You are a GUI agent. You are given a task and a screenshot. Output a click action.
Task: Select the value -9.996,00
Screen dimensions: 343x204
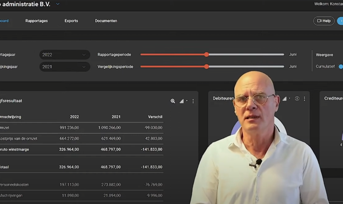click(154, 196)
